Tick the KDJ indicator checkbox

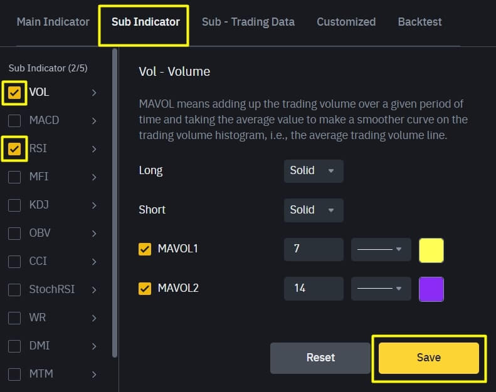tap(14, 205)
